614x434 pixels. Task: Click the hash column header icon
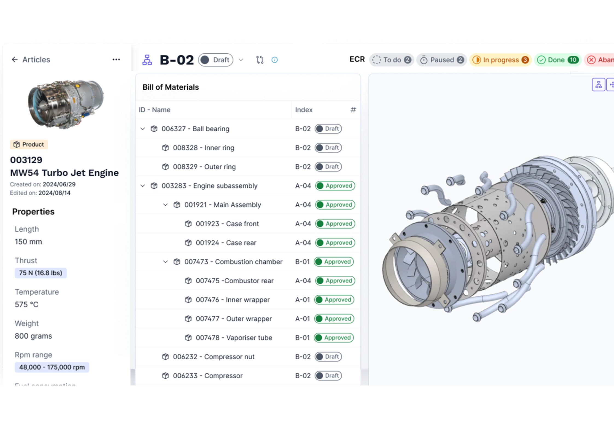pyautogui.click(x=353, y=110)
